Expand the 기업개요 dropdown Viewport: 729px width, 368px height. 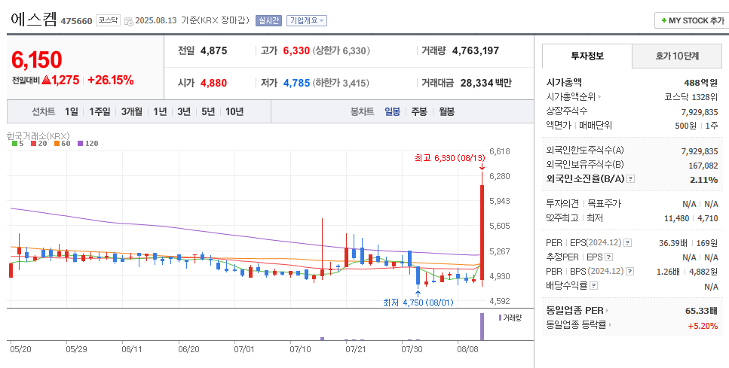click(x=307, y=20)
